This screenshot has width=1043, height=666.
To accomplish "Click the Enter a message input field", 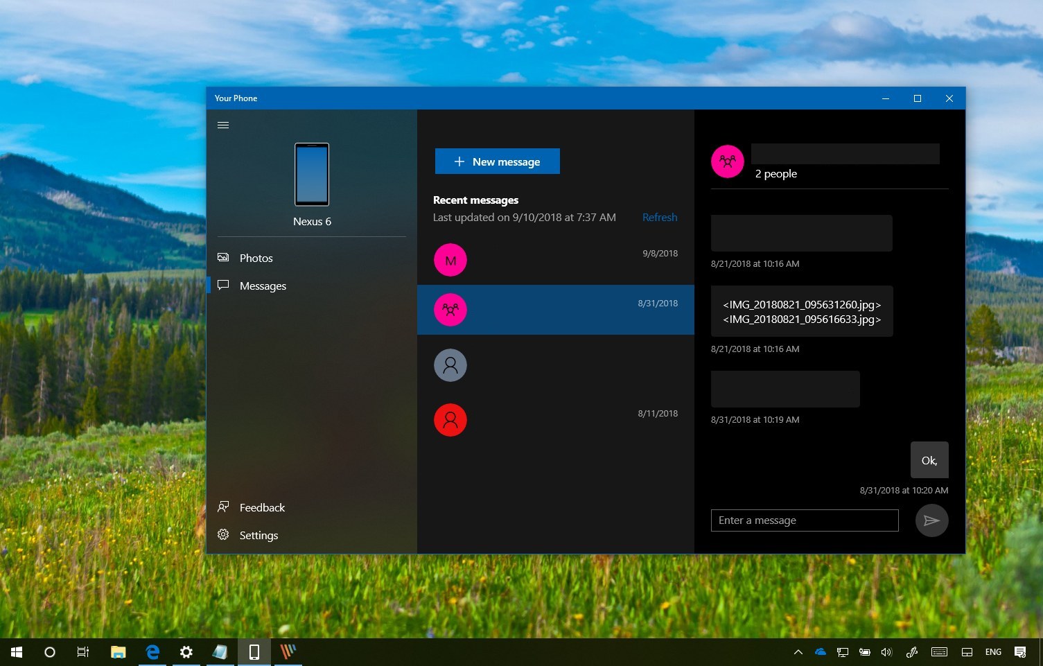I will [804, 520].
